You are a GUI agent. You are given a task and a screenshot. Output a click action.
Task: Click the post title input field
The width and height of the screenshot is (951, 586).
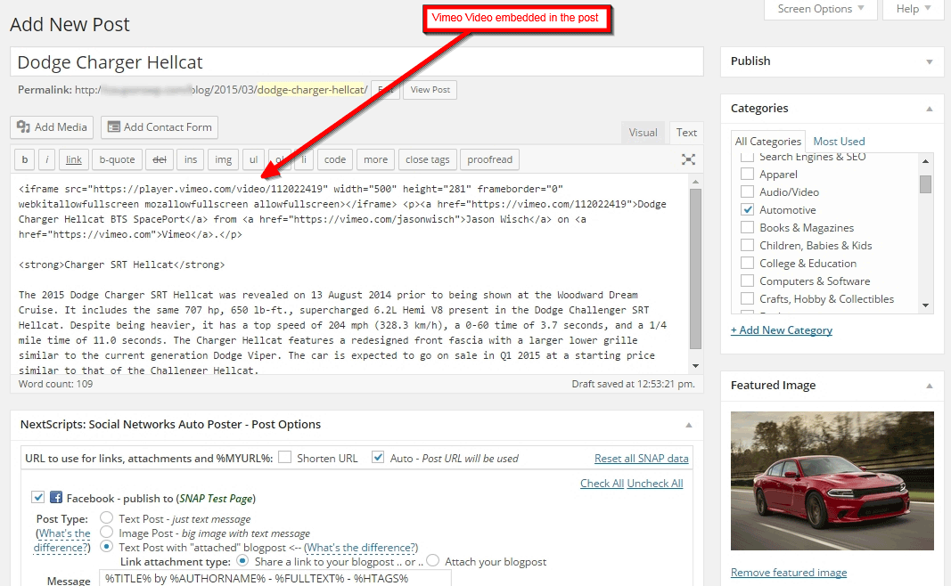pos(357,61)
